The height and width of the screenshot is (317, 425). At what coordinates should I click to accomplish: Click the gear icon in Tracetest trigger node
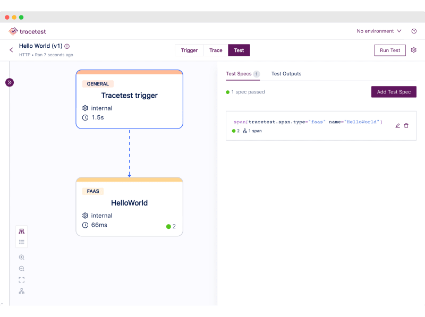tap(85, 108)
